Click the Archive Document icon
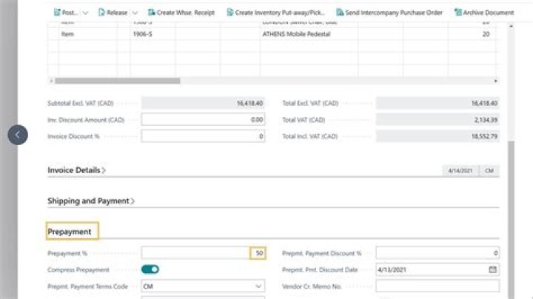This screenshot has width=533, height=299. pos(458,13)
